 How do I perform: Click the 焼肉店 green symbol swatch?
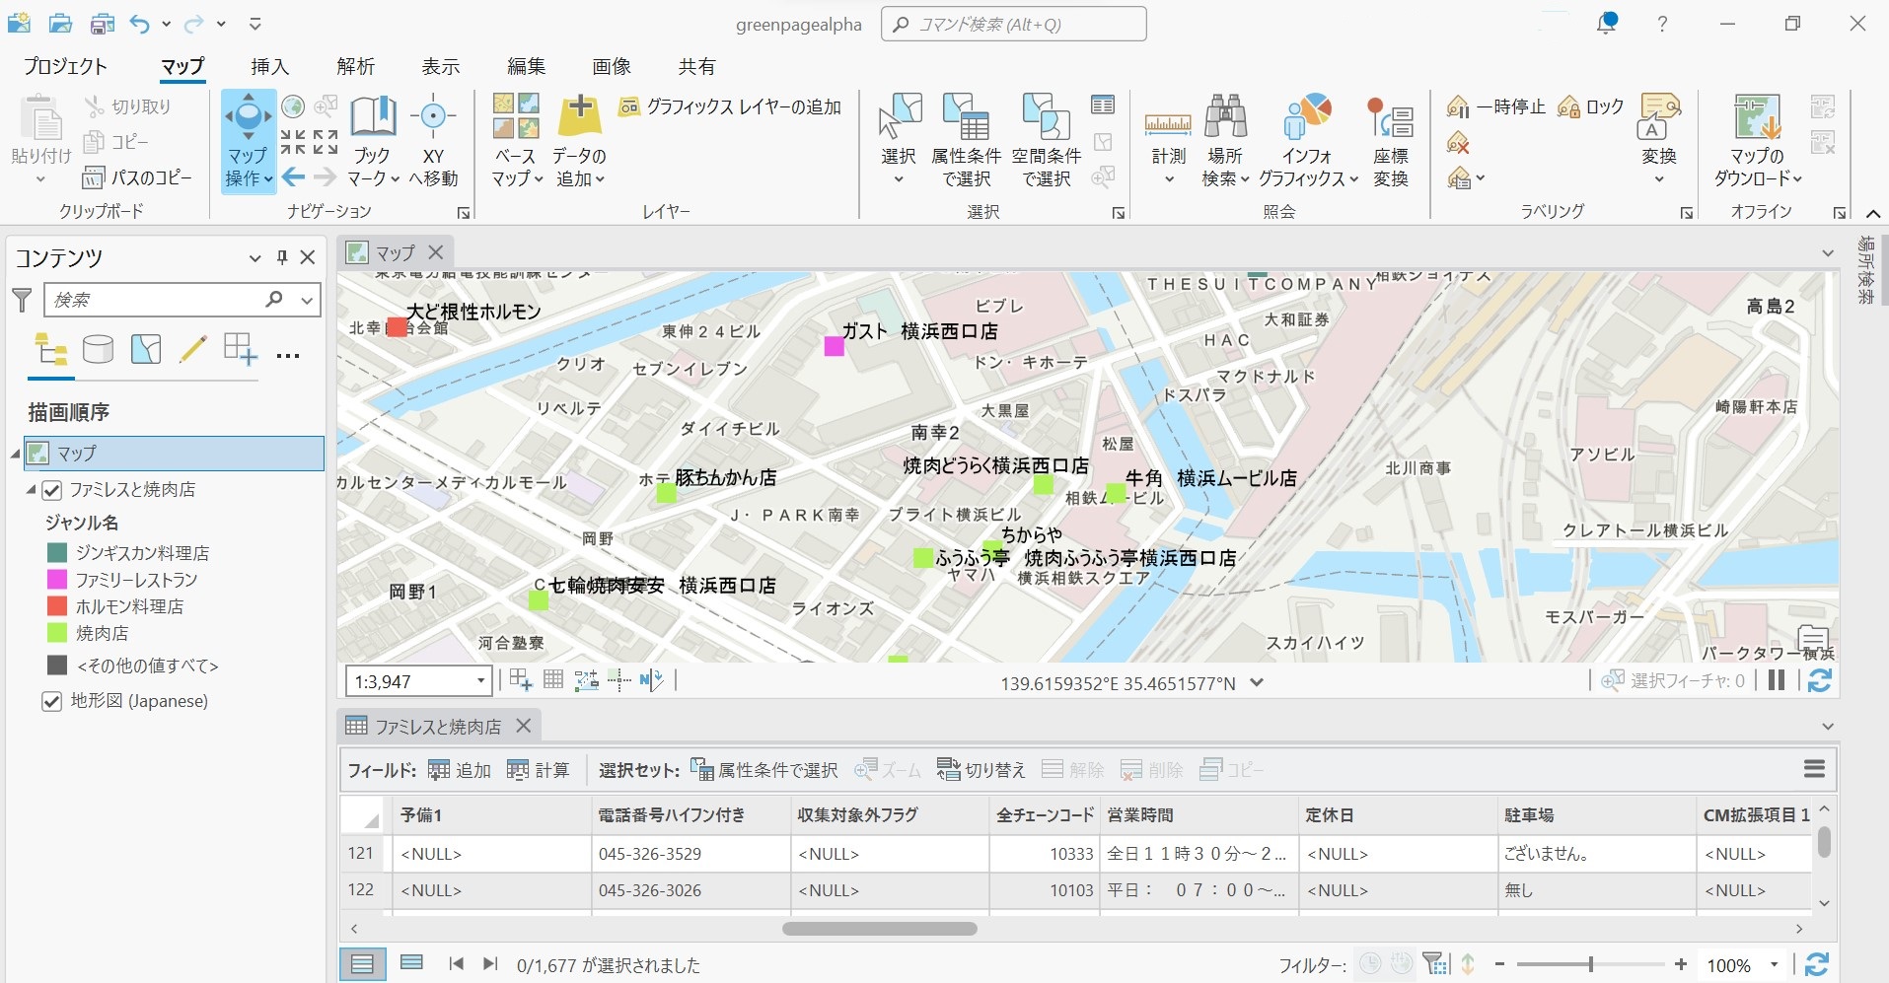(57, 632)
